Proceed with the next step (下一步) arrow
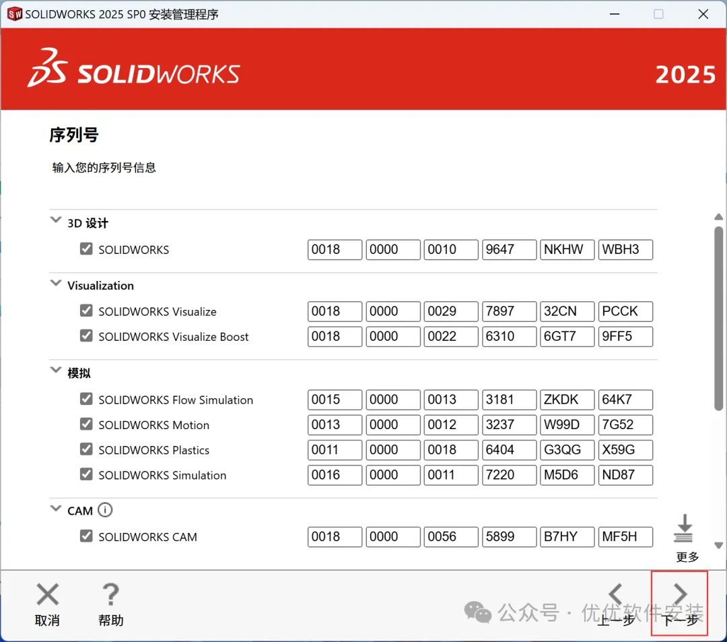 tap(680, 595)
